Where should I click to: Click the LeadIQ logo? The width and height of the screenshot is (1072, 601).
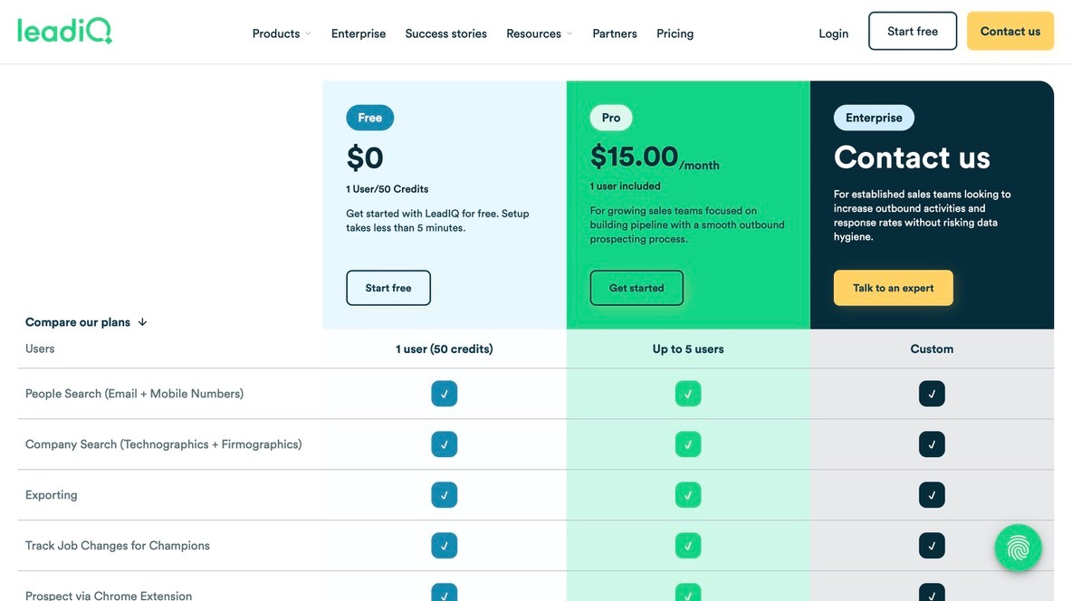[x=64, y=32]
